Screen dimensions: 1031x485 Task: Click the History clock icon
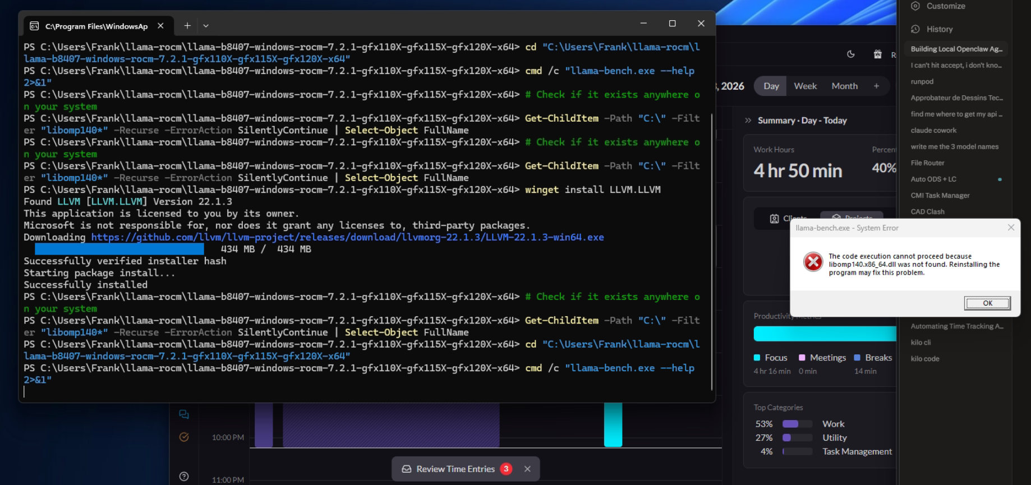pos(915,29)
